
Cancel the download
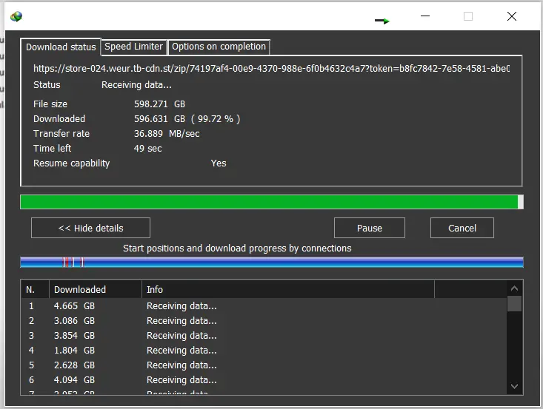pyautogui.click(x=462, y=228)
